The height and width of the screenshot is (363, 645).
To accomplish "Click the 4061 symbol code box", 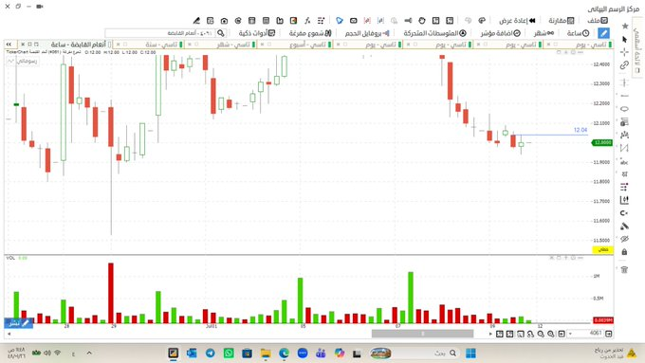I will pyautogui.click(x=589, y=334).
